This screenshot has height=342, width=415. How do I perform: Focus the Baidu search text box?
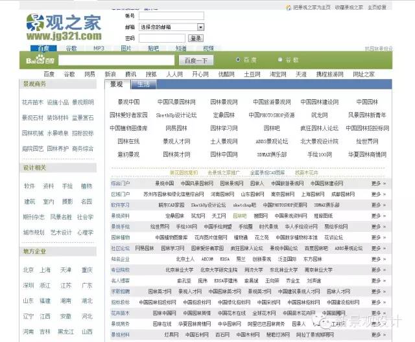click(117, 60)
